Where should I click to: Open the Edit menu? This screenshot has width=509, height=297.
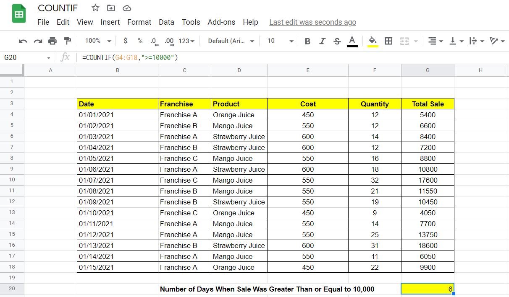coord(63,22)
